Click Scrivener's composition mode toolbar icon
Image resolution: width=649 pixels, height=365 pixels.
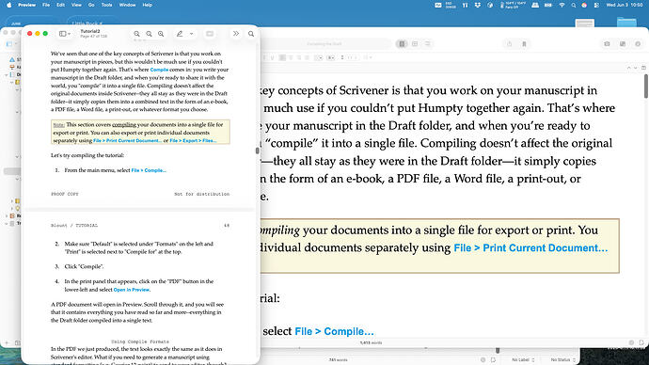tap(623, 44)
